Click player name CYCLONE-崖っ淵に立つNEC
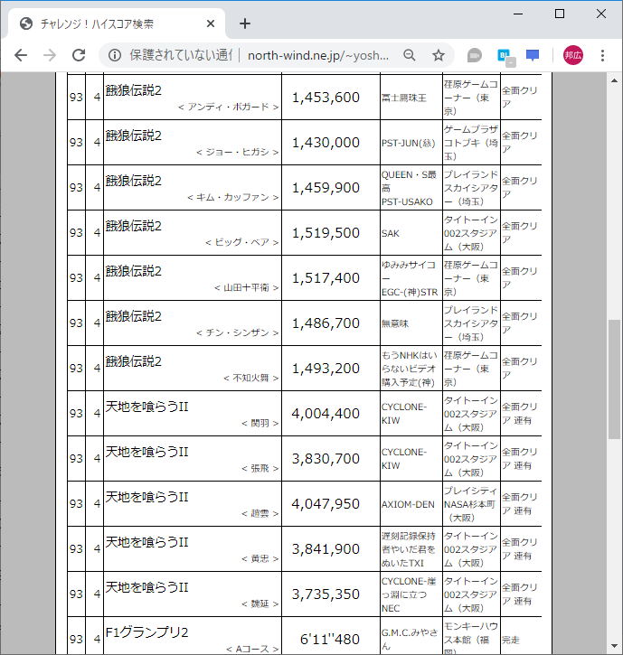This screenshot has width=623, height=655. [409, 594]
